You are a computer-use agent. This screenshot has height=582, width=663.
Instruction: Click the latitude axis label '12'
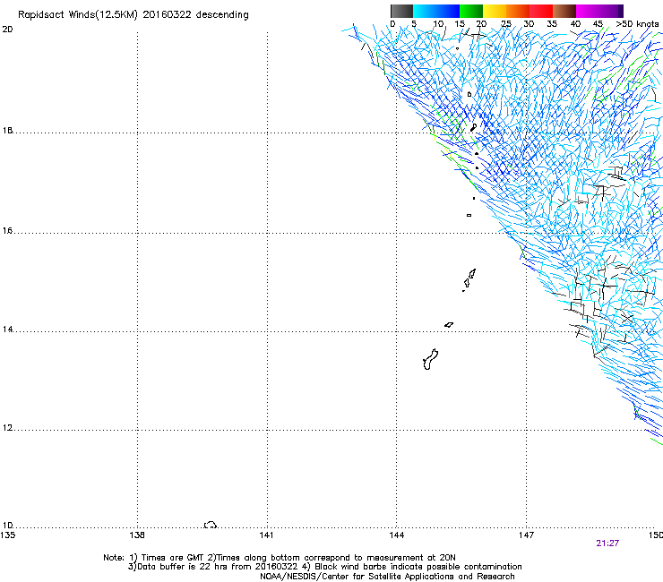coord(7,428)
